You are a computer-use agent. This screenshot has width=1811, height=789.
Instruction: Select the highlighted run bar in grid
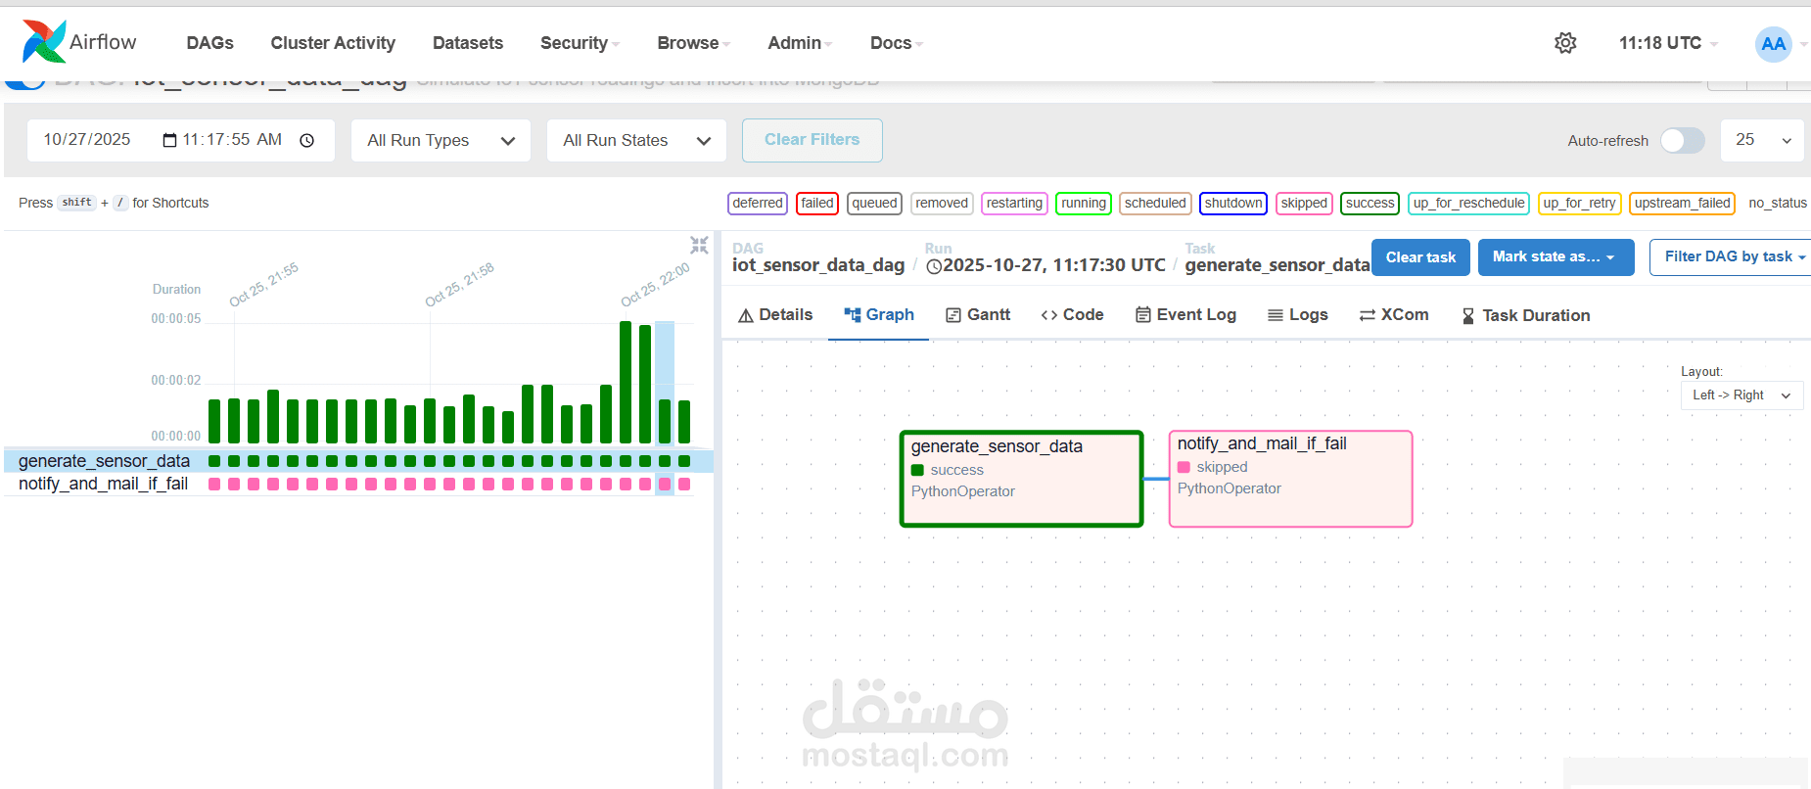665,421
